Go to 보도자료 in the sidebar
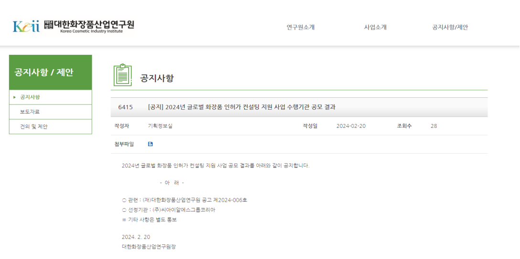Image resolution: width=520 pixels, height=259 pixels. (30, 112)
